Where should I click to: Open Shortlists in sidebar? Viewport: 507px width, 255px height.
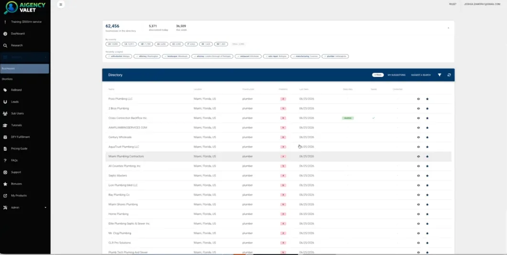tap(7, 79)
